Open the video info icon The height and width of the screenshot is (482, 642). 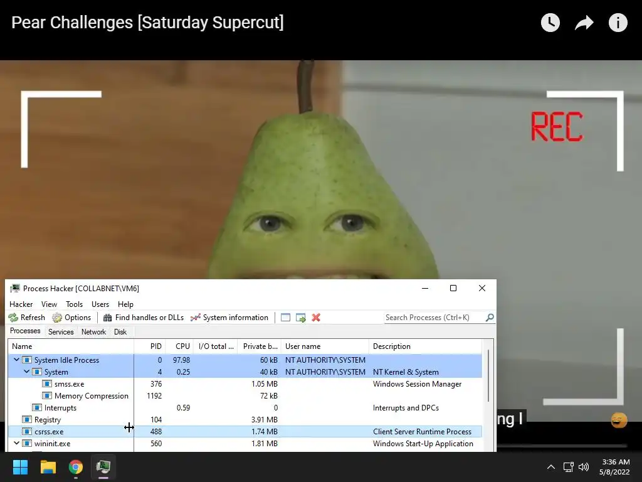pyautogui.click(x=618, y=23)
